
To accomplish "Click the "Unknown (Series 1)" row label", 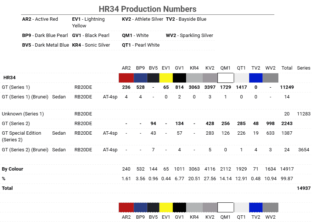I will (x=23, y=114).
